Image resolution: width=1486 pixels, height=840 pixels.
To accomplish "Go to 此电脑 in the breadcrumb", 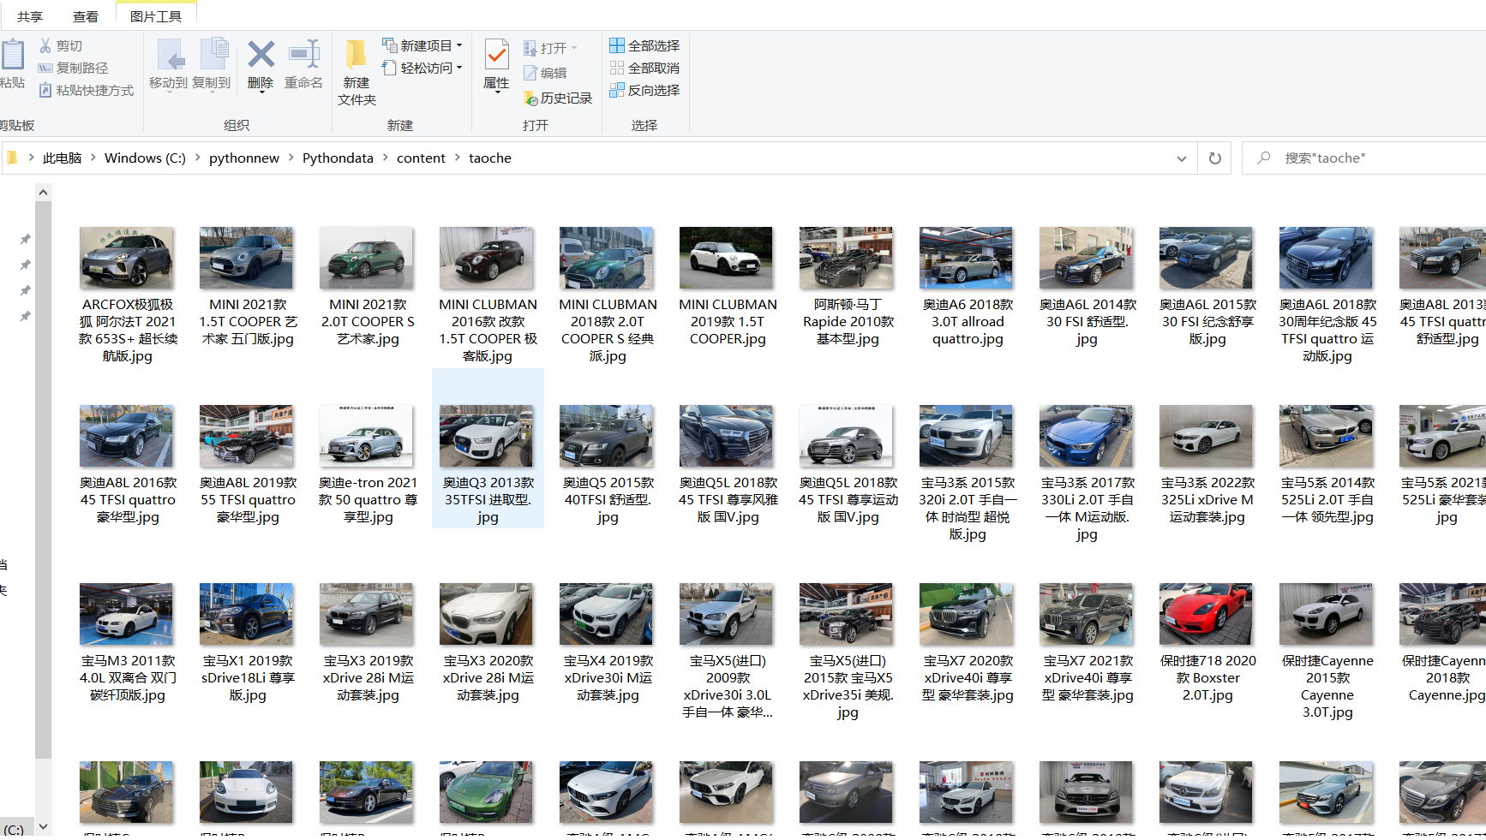I will [x=63, y=158].
